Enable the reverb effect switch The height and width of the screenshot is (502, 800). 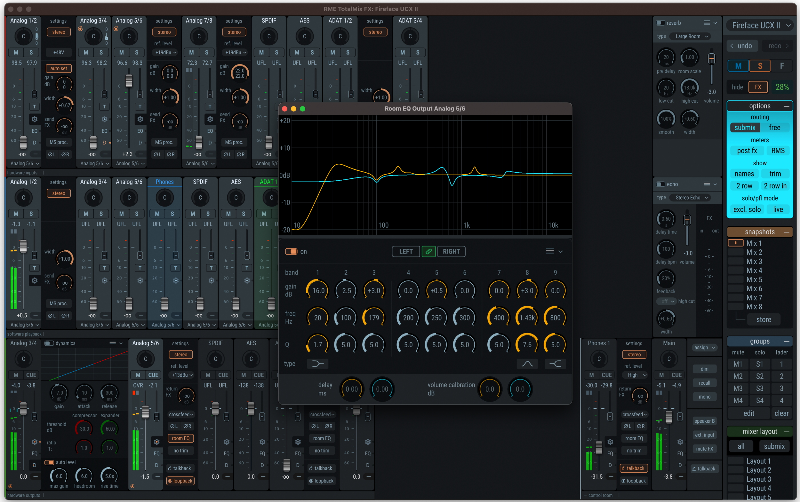[660, 23]
